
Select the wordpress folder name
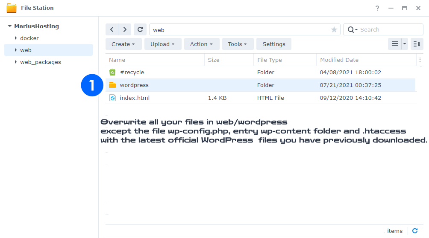pyautogui.click(x=134, y=85)
